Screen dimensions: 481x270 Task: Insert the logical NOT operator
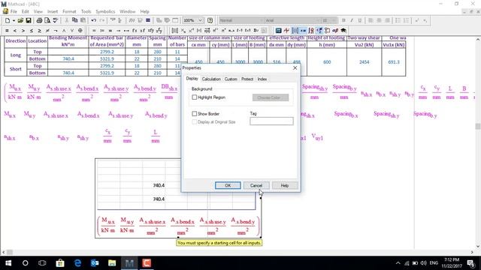[56, 31]
